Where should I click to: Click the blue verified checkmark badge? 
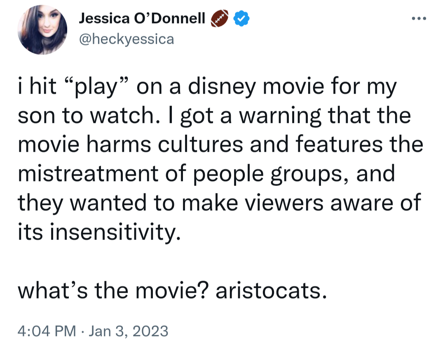241,18
